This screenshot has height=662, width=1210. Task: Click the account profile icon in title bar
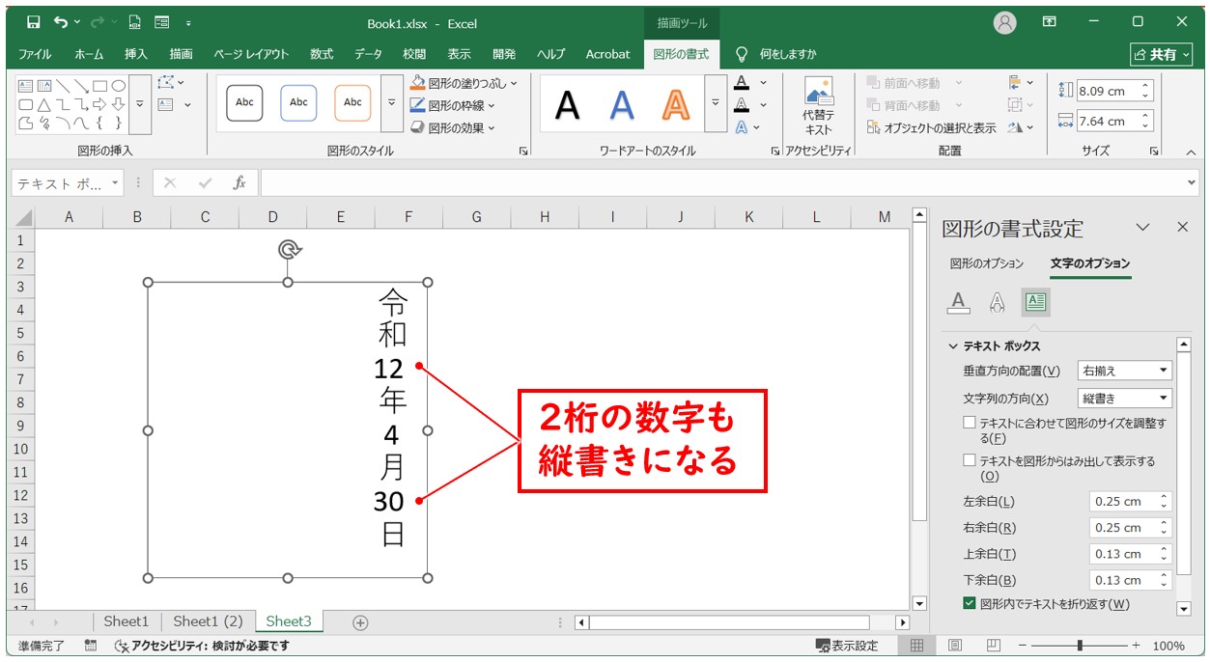(x=1005, y=22)
